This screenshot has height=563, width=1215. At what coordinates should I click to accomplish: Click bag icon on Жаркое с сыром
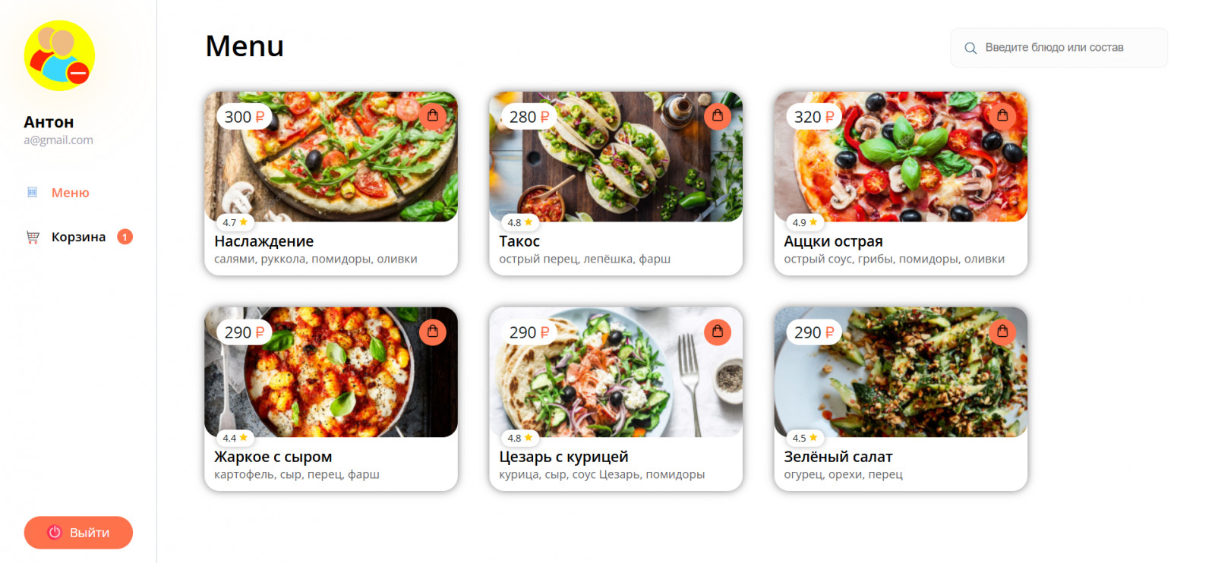432,332
